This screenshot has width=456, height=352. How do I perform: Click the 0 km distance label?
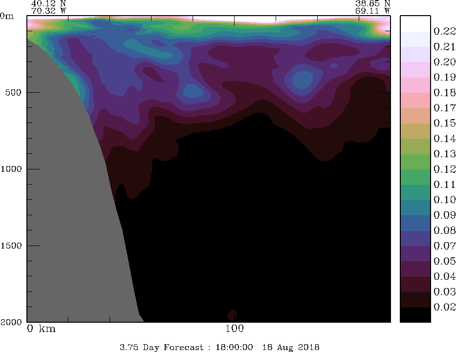tap(41, 329)
